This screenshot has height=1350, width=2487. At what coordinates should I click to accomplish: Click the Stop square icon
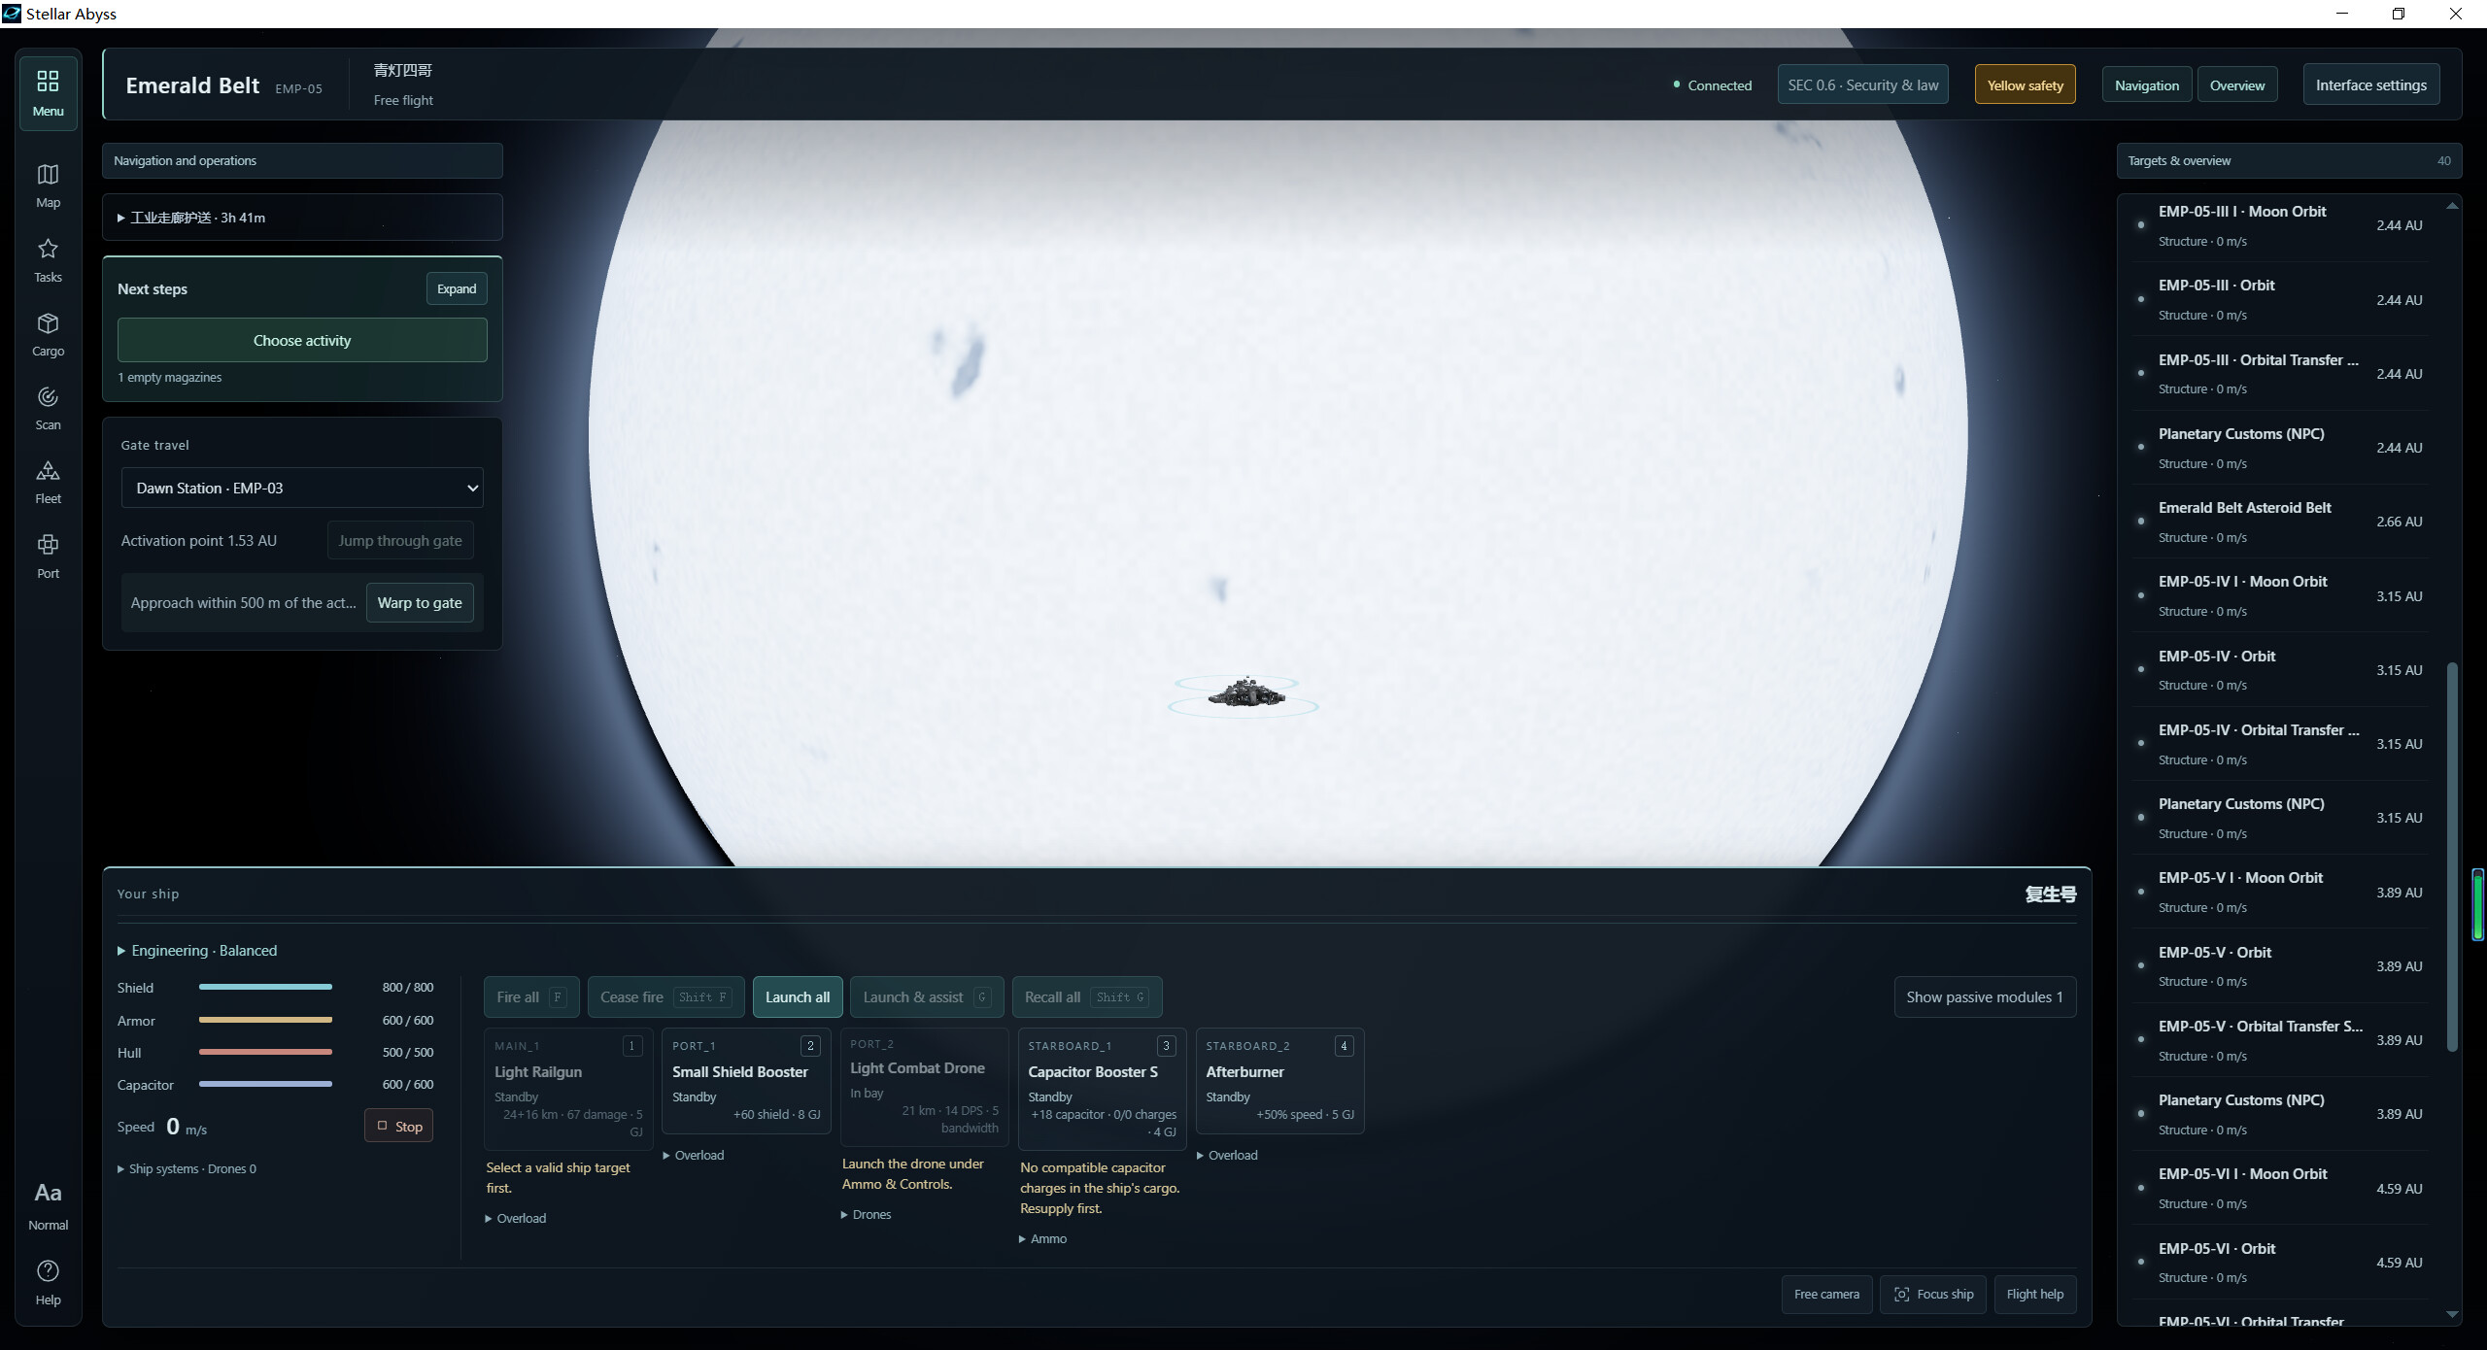pos(382,1127)
